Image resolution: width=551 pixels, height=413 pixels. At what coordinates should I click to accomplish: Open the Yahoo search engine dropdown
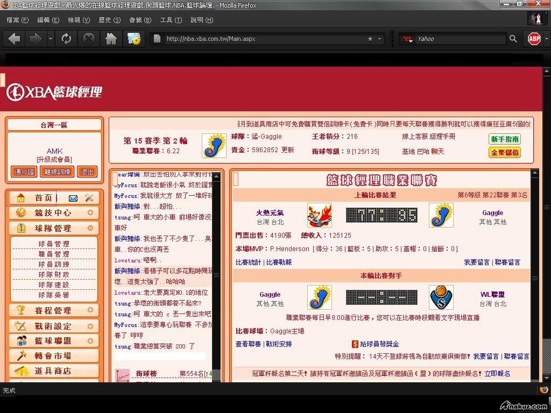pos(408,39)
